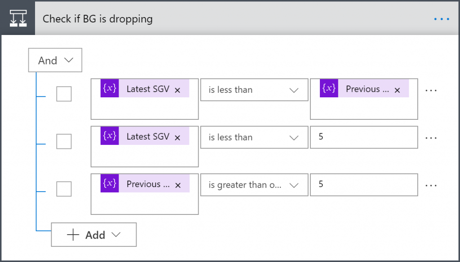Click the variable icon beside first Latest SGV
This screenshot has height=262, width=460.
[x=110, y=89]
